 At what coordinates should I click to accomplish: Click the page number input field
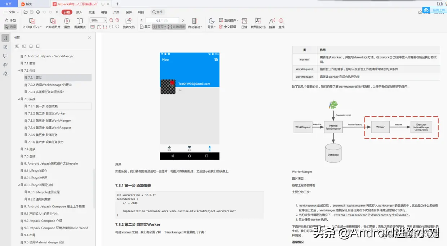161,21
